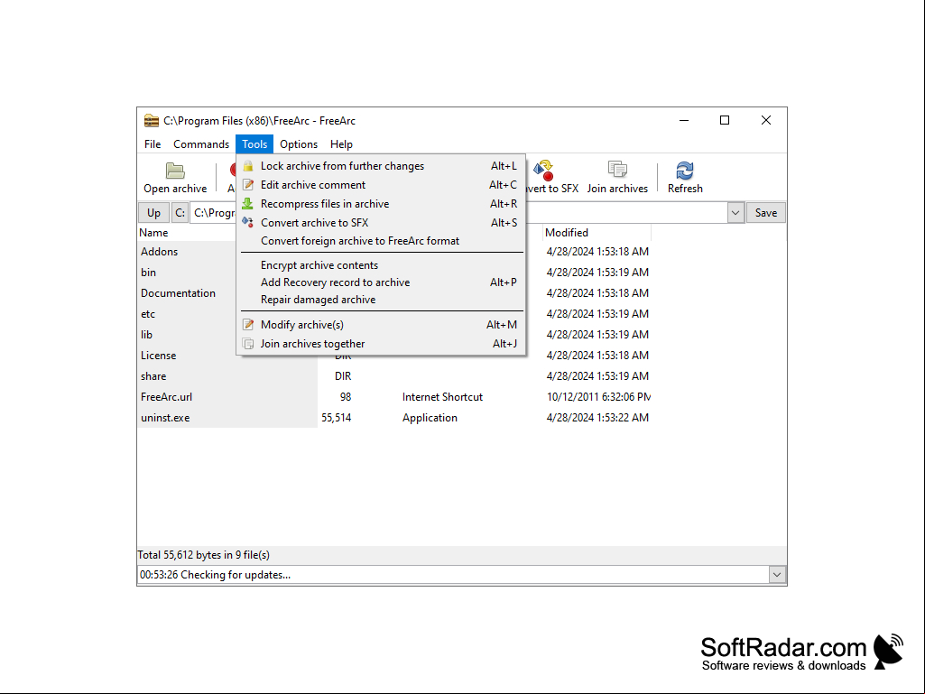The image size is (925, 694).
Task: Choose Modify archive(s)
Action: coord(381,325)
